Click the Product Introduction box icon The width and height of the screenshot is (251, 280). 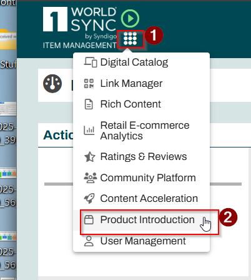pyautogui.click(x=89, y=220)
